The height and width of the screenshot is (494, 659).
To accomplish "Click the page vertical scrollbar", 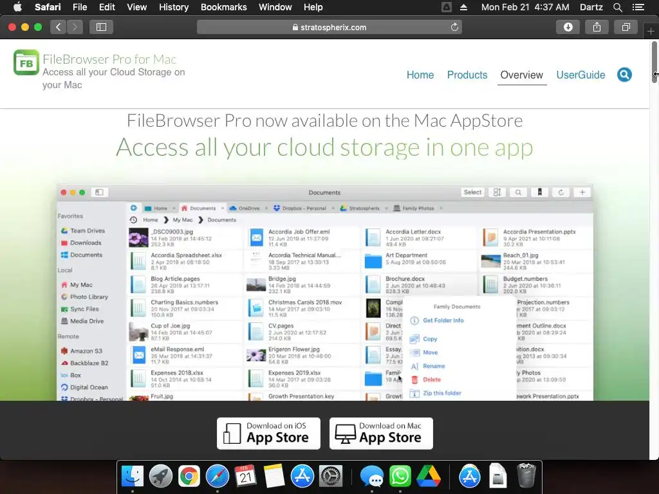I will pos(654,63).
